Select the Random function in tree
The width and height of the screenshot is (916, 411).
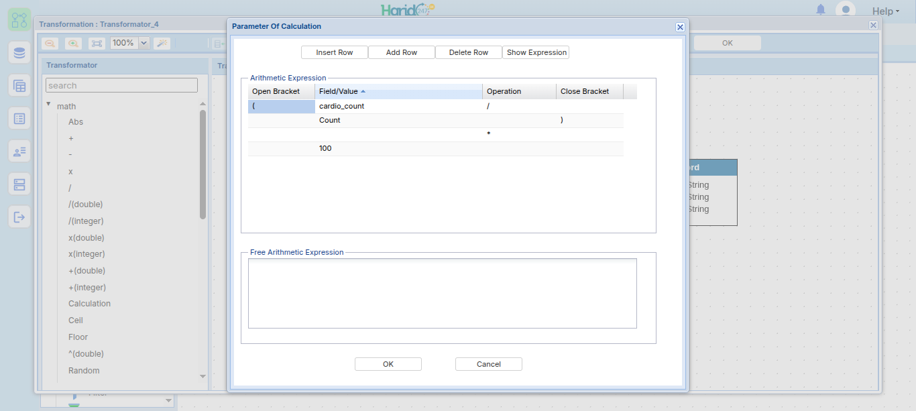click(84, 371)
